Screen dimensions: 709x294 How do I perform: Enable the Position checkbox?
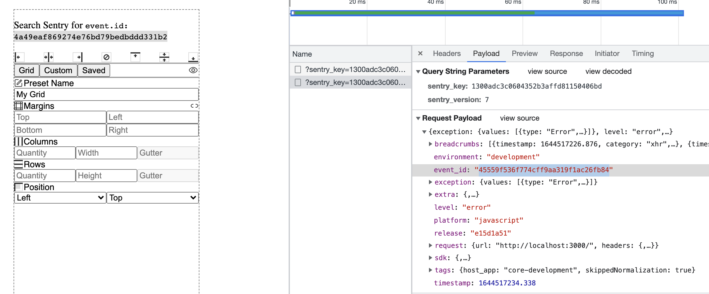tap(19, 186)
